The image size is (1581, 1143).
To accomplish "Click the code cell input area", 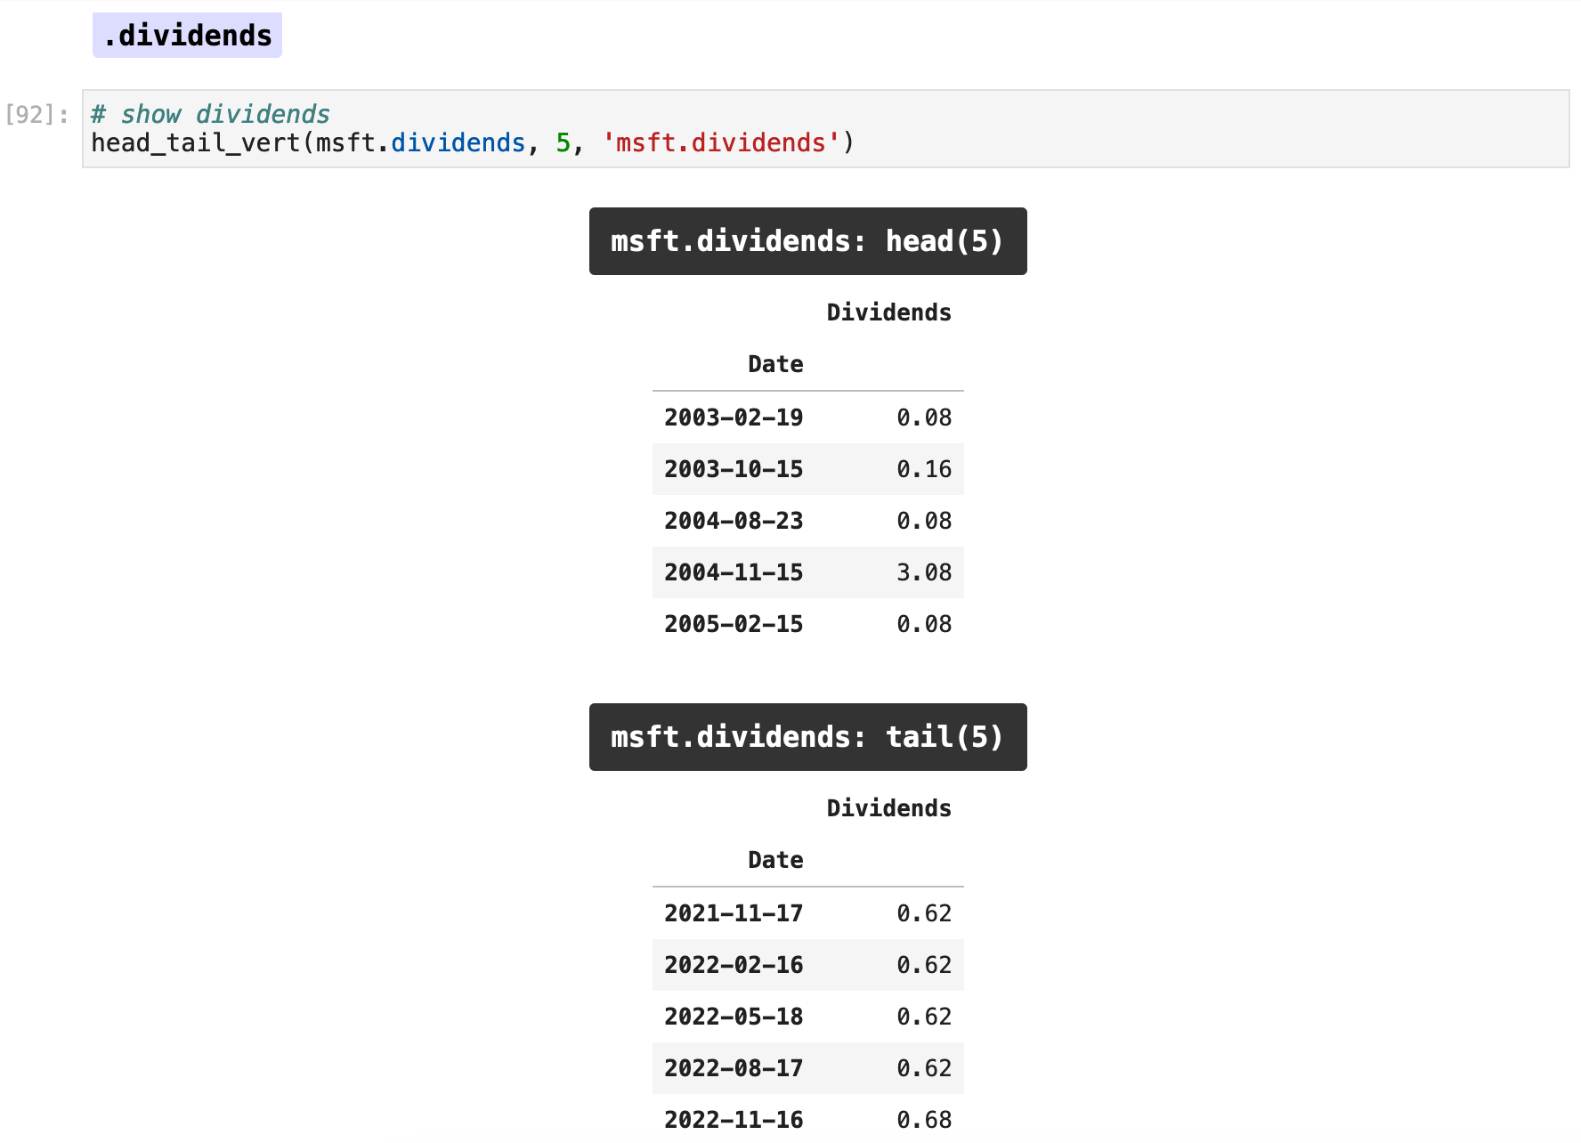I will pos(825,128).
